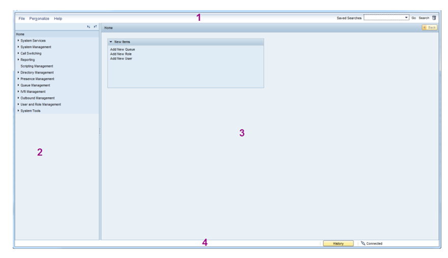The width and height of the screenshot is (448, 258).
Task: Click the arrow icon on Back button
Action: (425, 27)
